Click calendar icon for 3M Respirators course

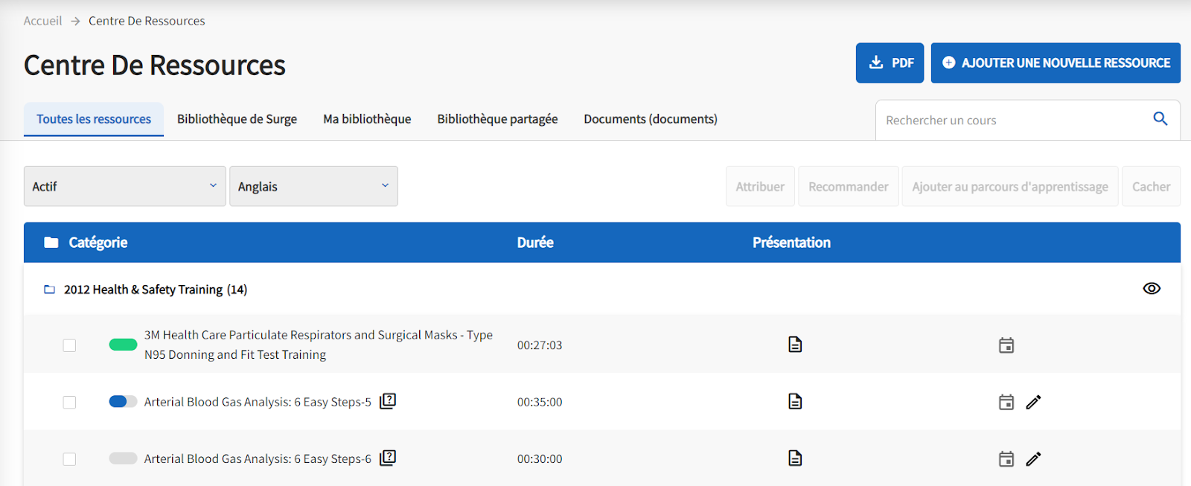1006,345
